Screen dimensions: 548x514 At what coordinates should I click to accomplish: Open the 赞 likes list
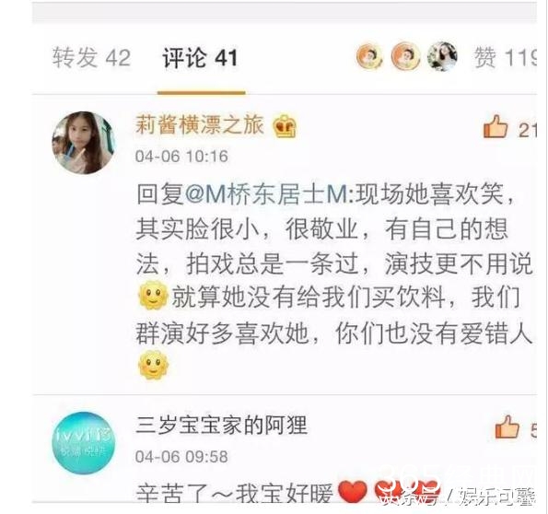click(505, 57)
